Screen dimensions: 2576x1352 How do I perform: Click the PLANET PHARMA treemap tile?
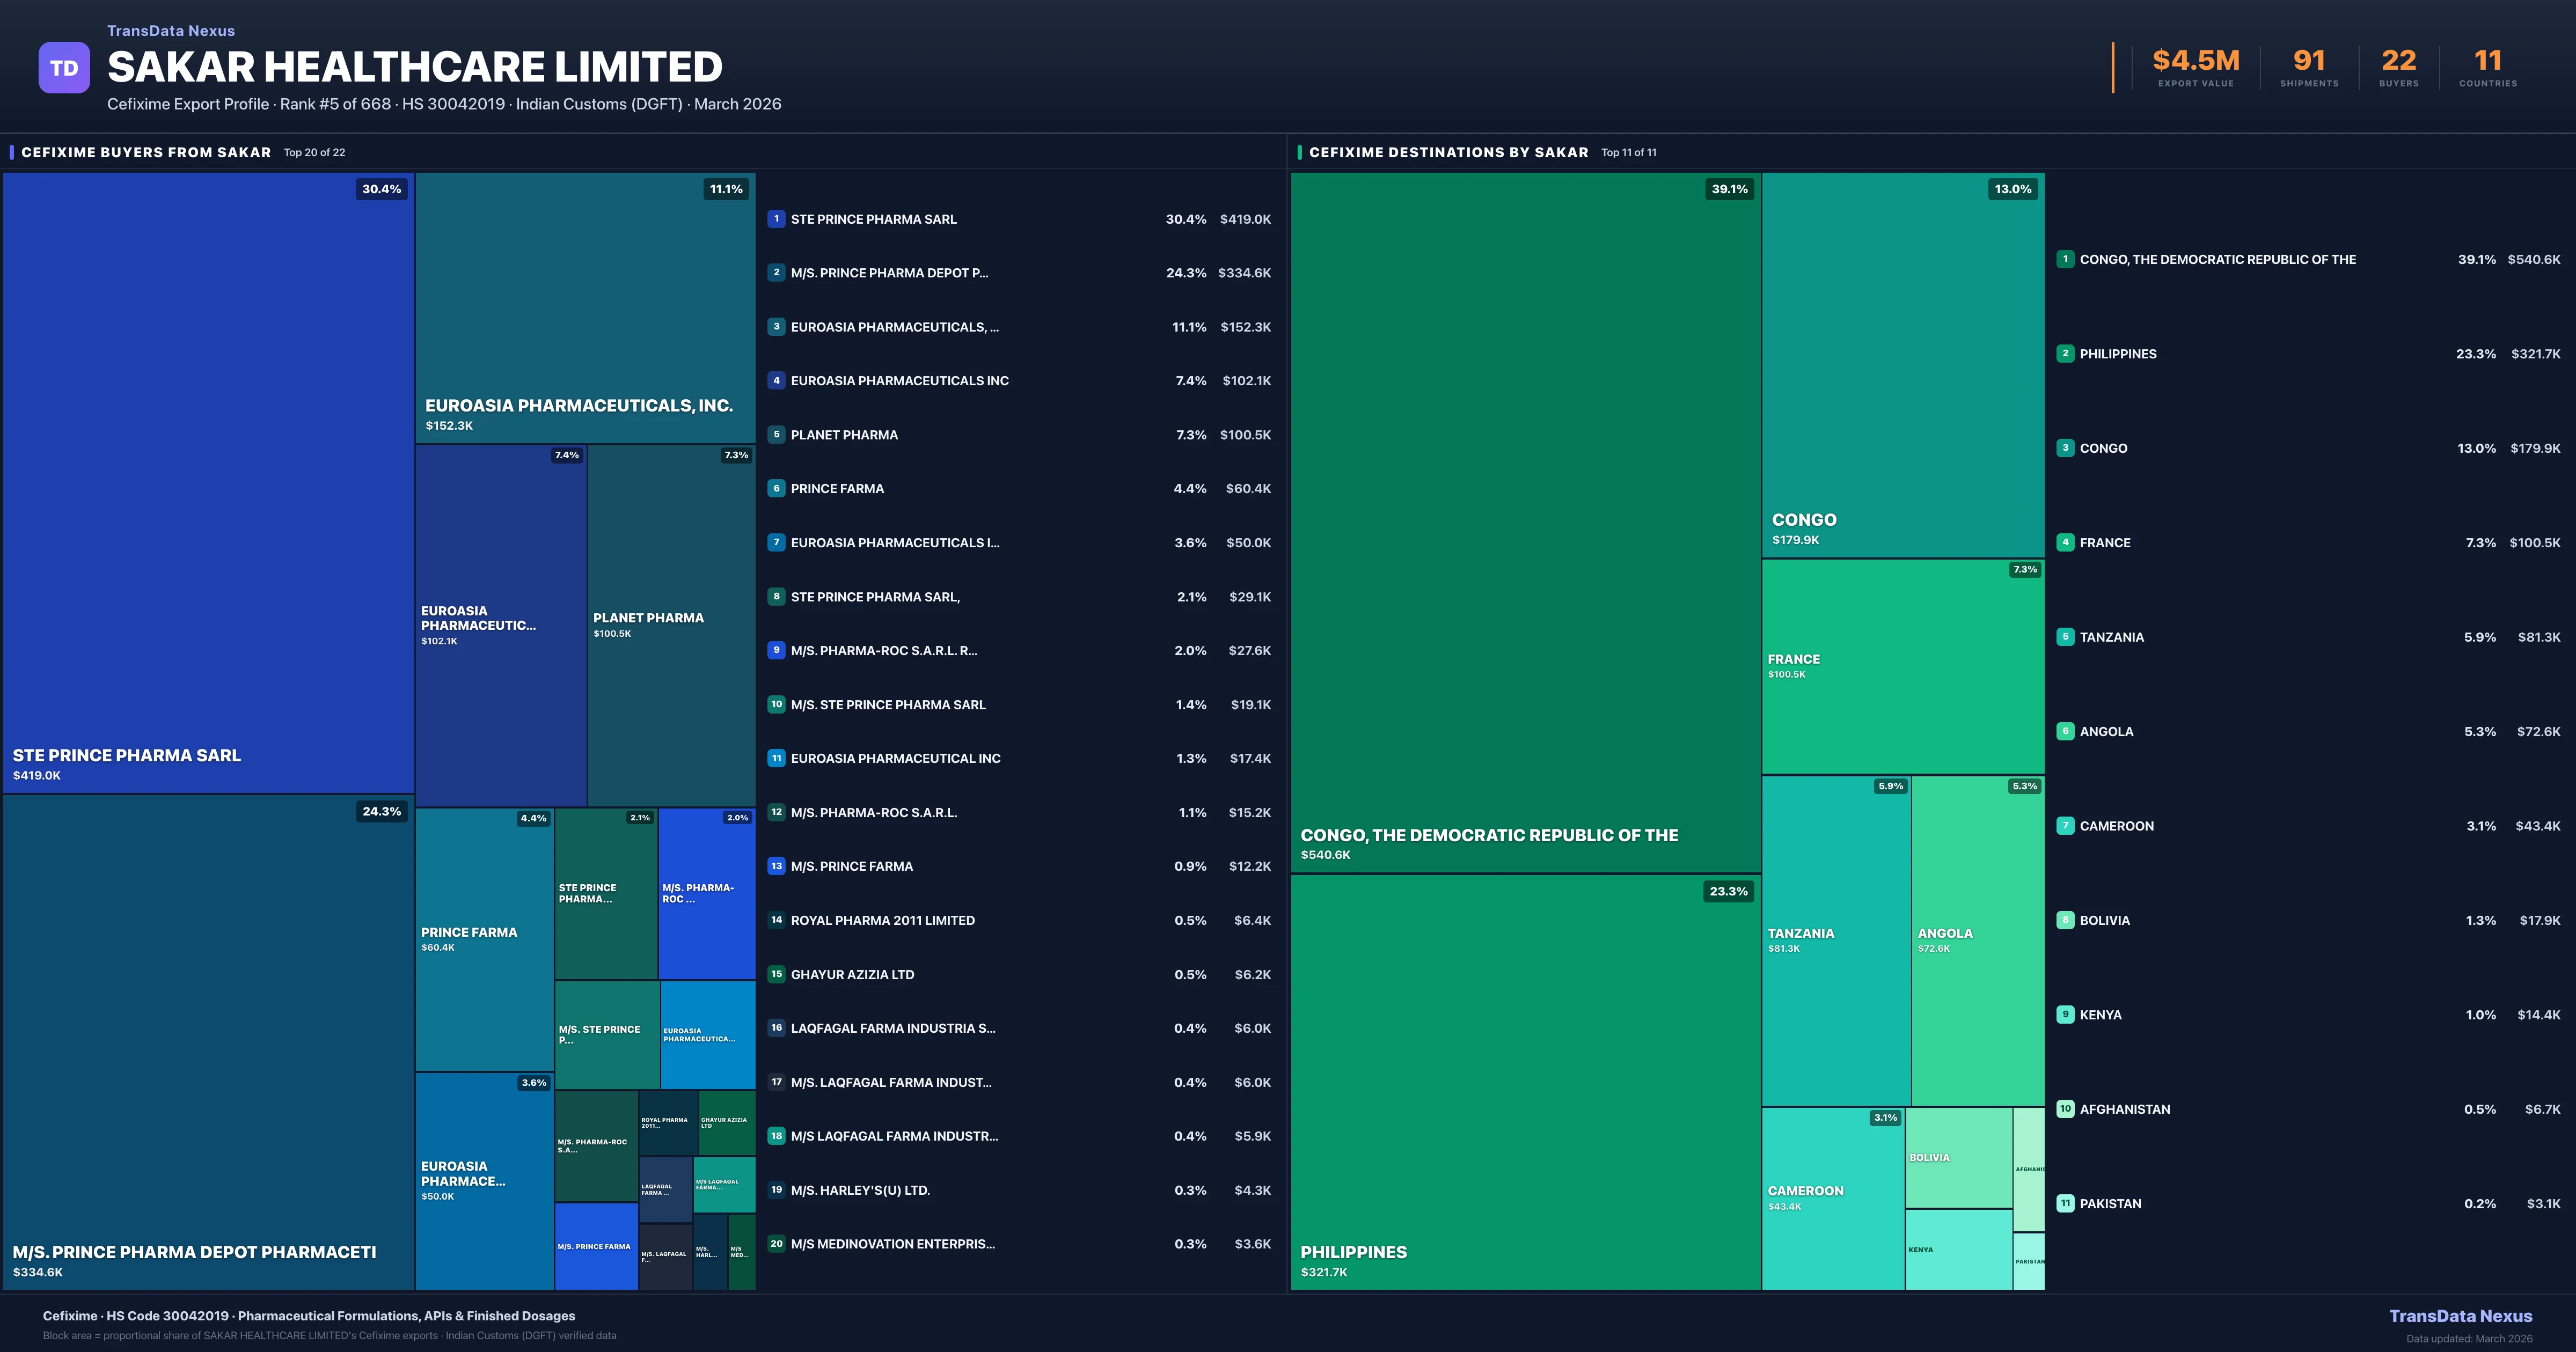click(671, 625)
